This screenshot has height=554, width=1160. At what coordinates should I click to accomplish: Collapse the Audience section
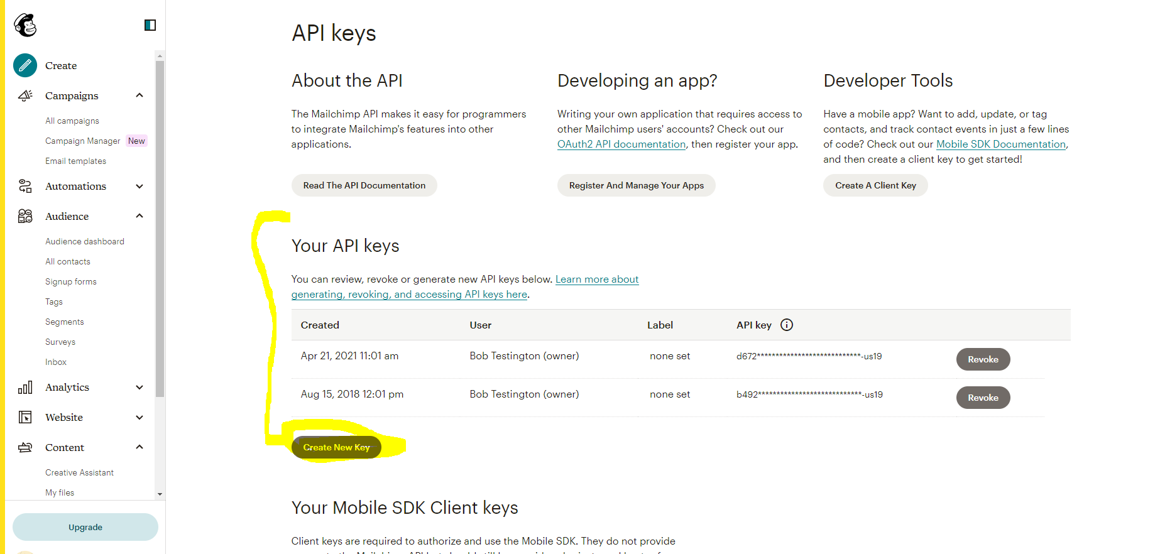[139, 215]
